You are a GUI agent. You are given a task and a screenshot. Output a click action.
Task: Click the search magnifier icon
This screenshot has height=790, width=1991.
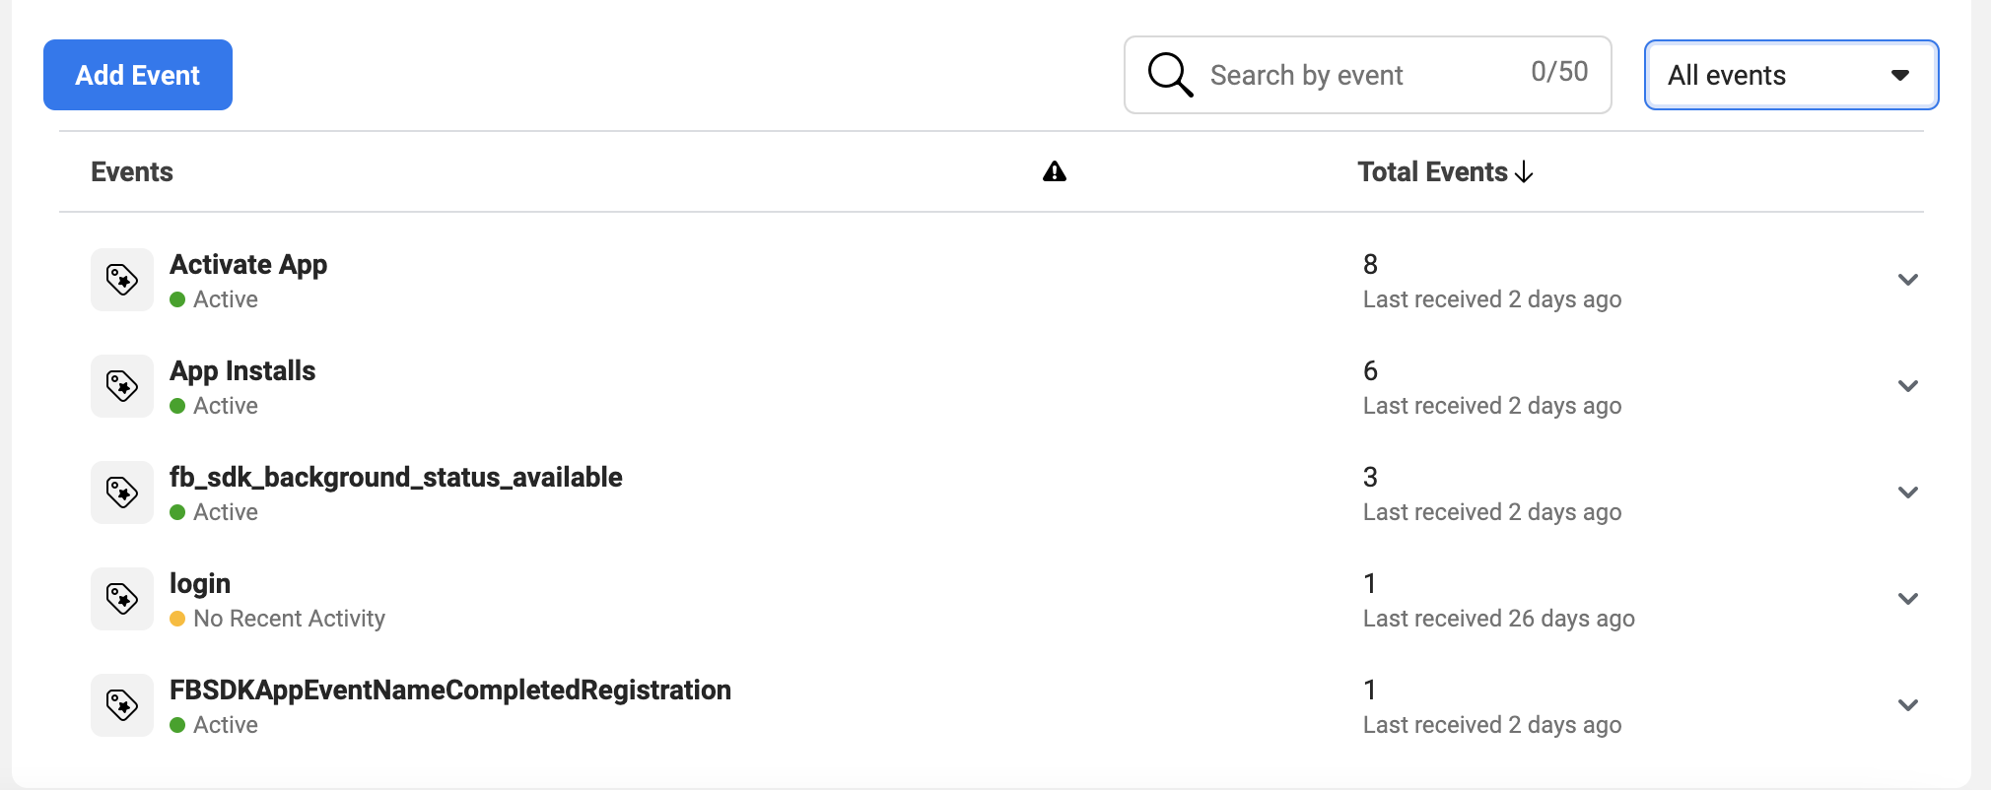click(x=1170, y=75)
